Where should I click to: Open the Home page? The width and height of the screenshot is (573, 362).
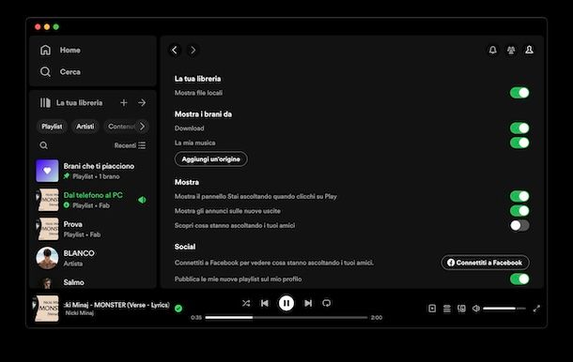[x=60, y=50]
